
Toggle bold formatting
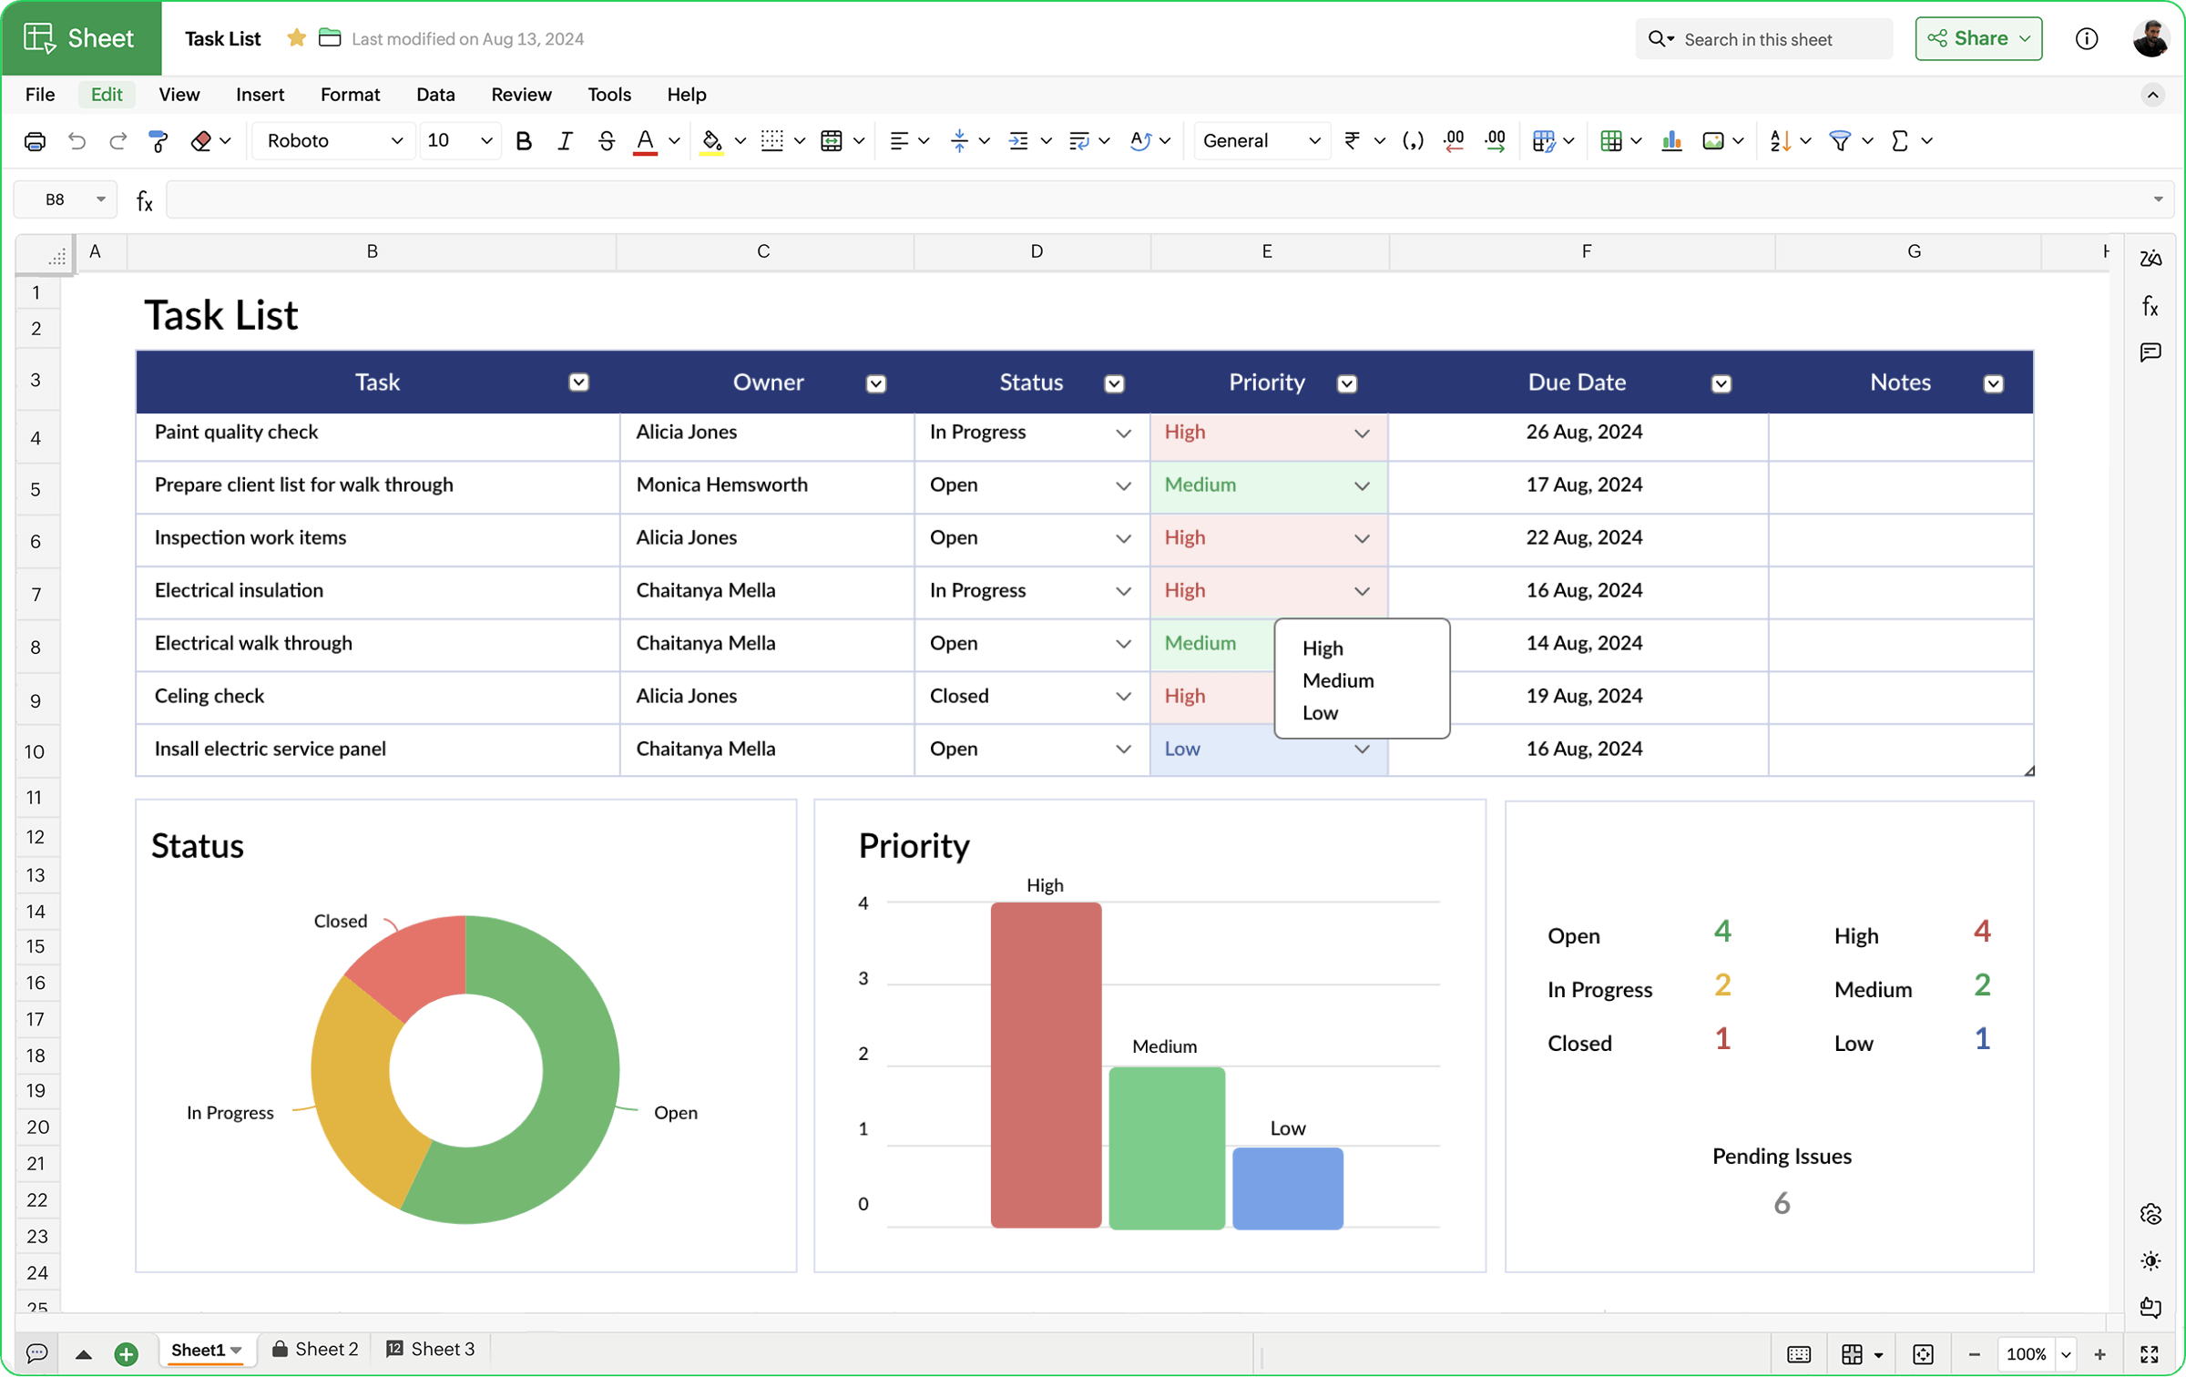click(x=524, y=140)
